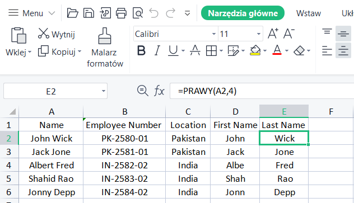This screenshot has height=203, width=354.
Task: Click the Redo arrow
Action: (171, 13)
